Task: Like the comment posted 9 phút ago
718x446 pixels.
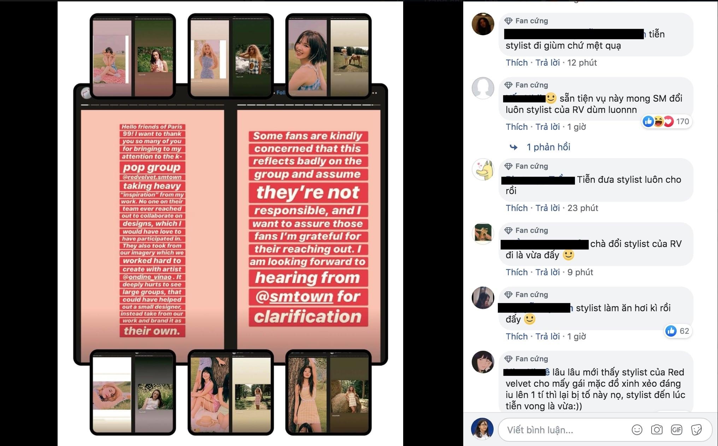Action: pyautogui.click(x=517, y=272)
